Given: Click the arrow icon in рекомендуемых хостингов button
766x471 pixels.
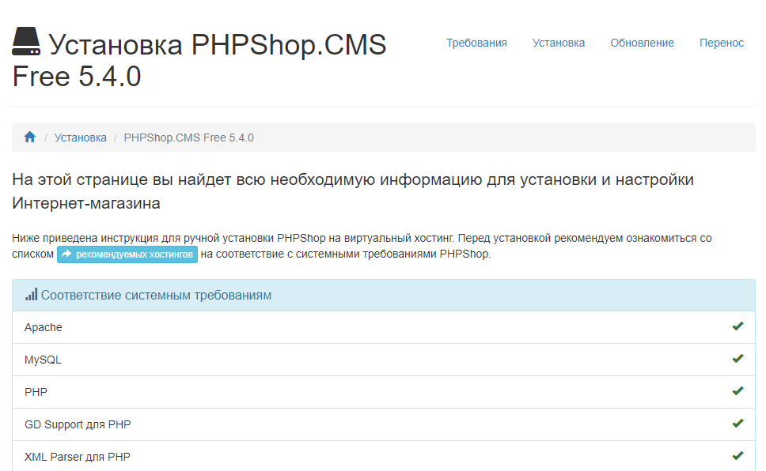Looking at the screenshot, I should (66, 254).
